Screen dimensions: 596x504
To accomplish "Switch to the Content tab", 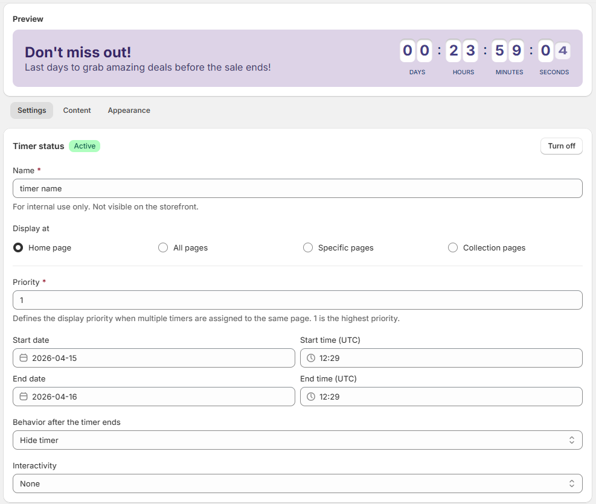I will 77,110.
